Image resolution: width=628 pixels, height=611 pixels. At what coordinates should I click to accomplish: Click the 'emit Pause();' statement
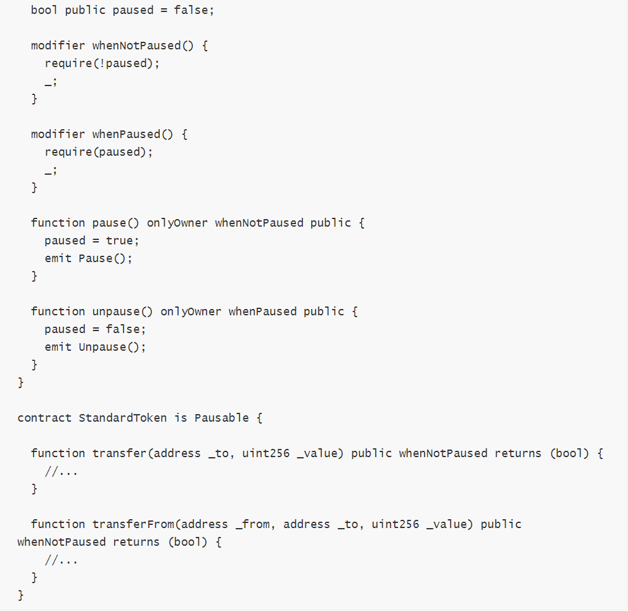[x=89, y=258]
